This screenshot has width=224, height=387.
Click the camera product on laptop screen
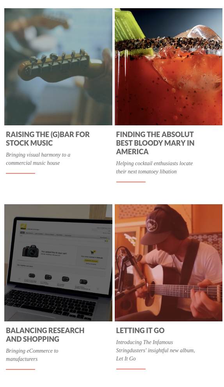30,251
